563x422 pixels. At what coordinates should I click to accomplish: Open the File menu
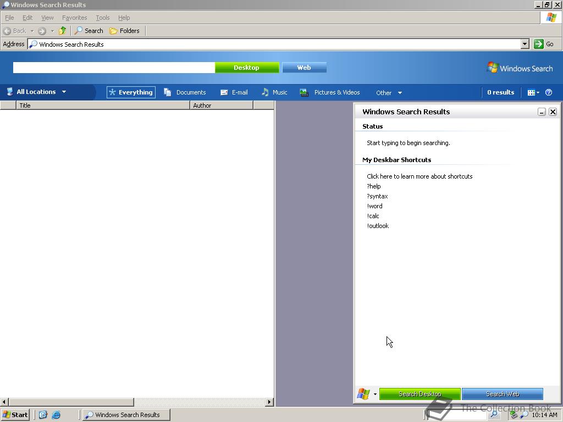pyautogui.click(x=9, y=18)
